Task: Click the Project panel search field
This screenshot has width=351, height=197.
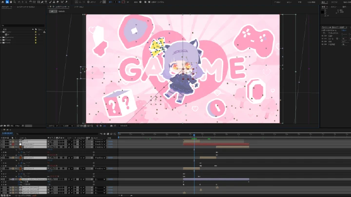Action: (x=22, y=26)
